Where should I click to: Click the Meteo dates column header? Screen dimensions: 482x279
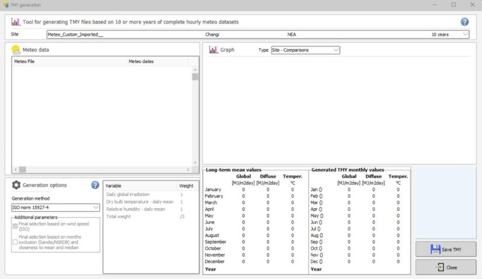click(x=159, y=62)
